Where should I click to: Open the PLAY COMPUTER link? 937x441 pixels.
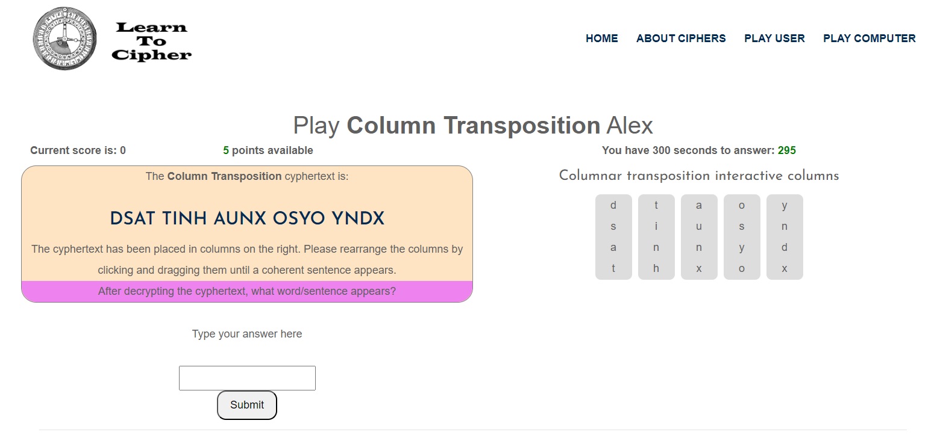(x=869, y=39)
